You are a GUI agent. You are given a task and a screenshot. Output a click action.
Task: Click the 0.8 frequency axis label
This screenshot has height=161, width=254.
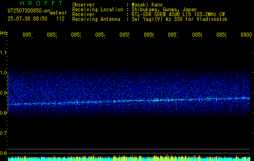click(3, 113)
